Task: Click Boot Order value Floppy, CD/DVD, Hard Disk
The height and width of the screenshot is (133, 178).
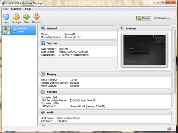Action: (73, 52)
